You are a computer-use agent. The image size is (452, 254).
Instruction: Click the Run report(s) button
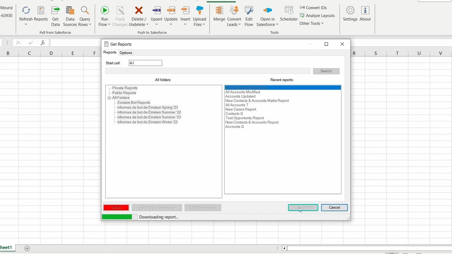pyautogui.click(x=303, y=207)
